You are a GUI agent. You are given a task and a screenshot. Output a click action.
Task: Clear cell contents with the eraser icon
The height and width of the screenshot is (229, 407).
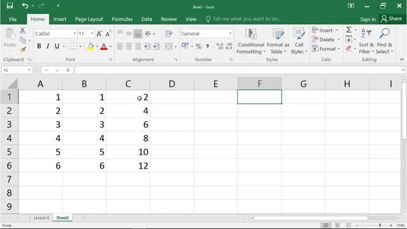coord(349,48)
